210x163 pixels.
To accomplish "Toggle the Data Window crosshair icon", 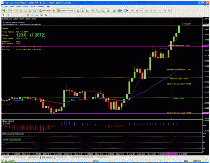I will tap(21, 10).
